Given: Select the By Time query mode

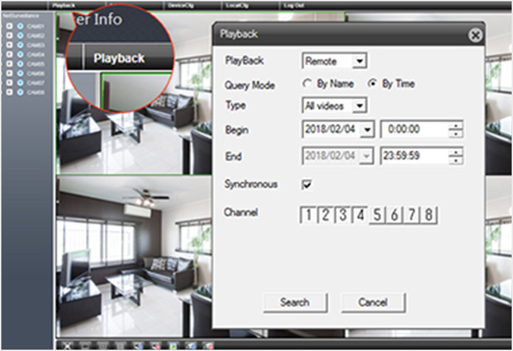Looking at the screenshot, I should pos(373,84).
